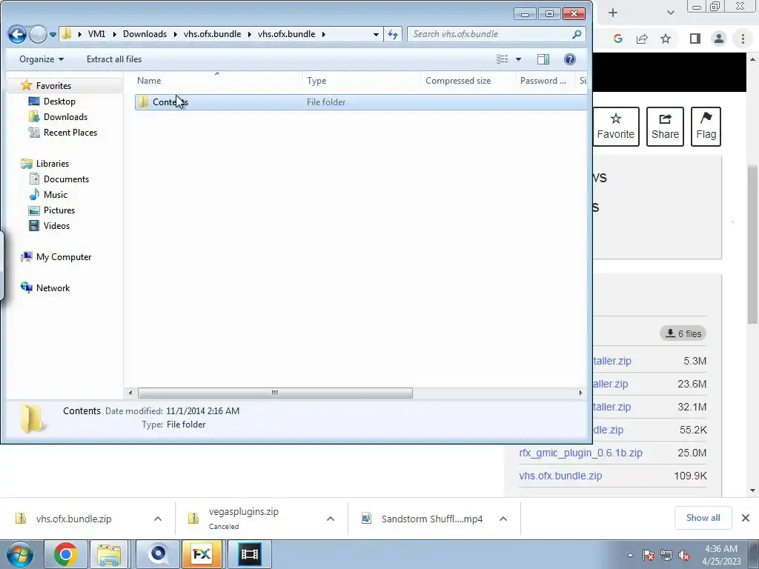Open new tab in Chrome

click(x=613, y=13)
